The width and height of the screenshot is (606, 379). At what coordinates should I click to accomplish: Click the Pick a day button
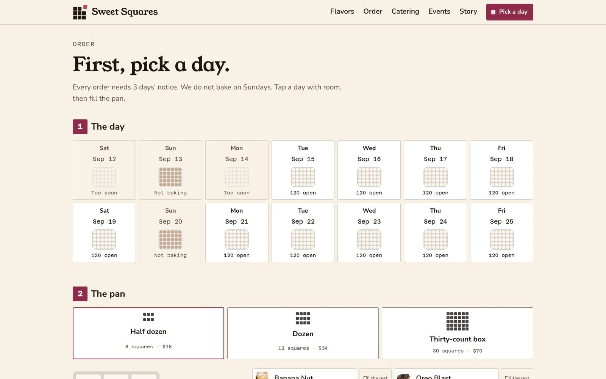[x=510, y=12]
